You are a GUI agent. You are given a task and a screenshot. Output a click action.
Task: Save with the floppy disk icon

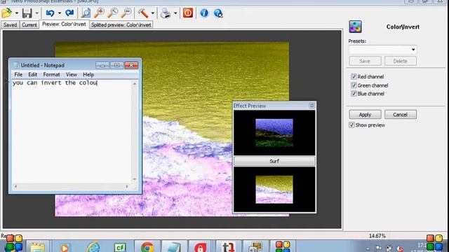pos(27,13)
